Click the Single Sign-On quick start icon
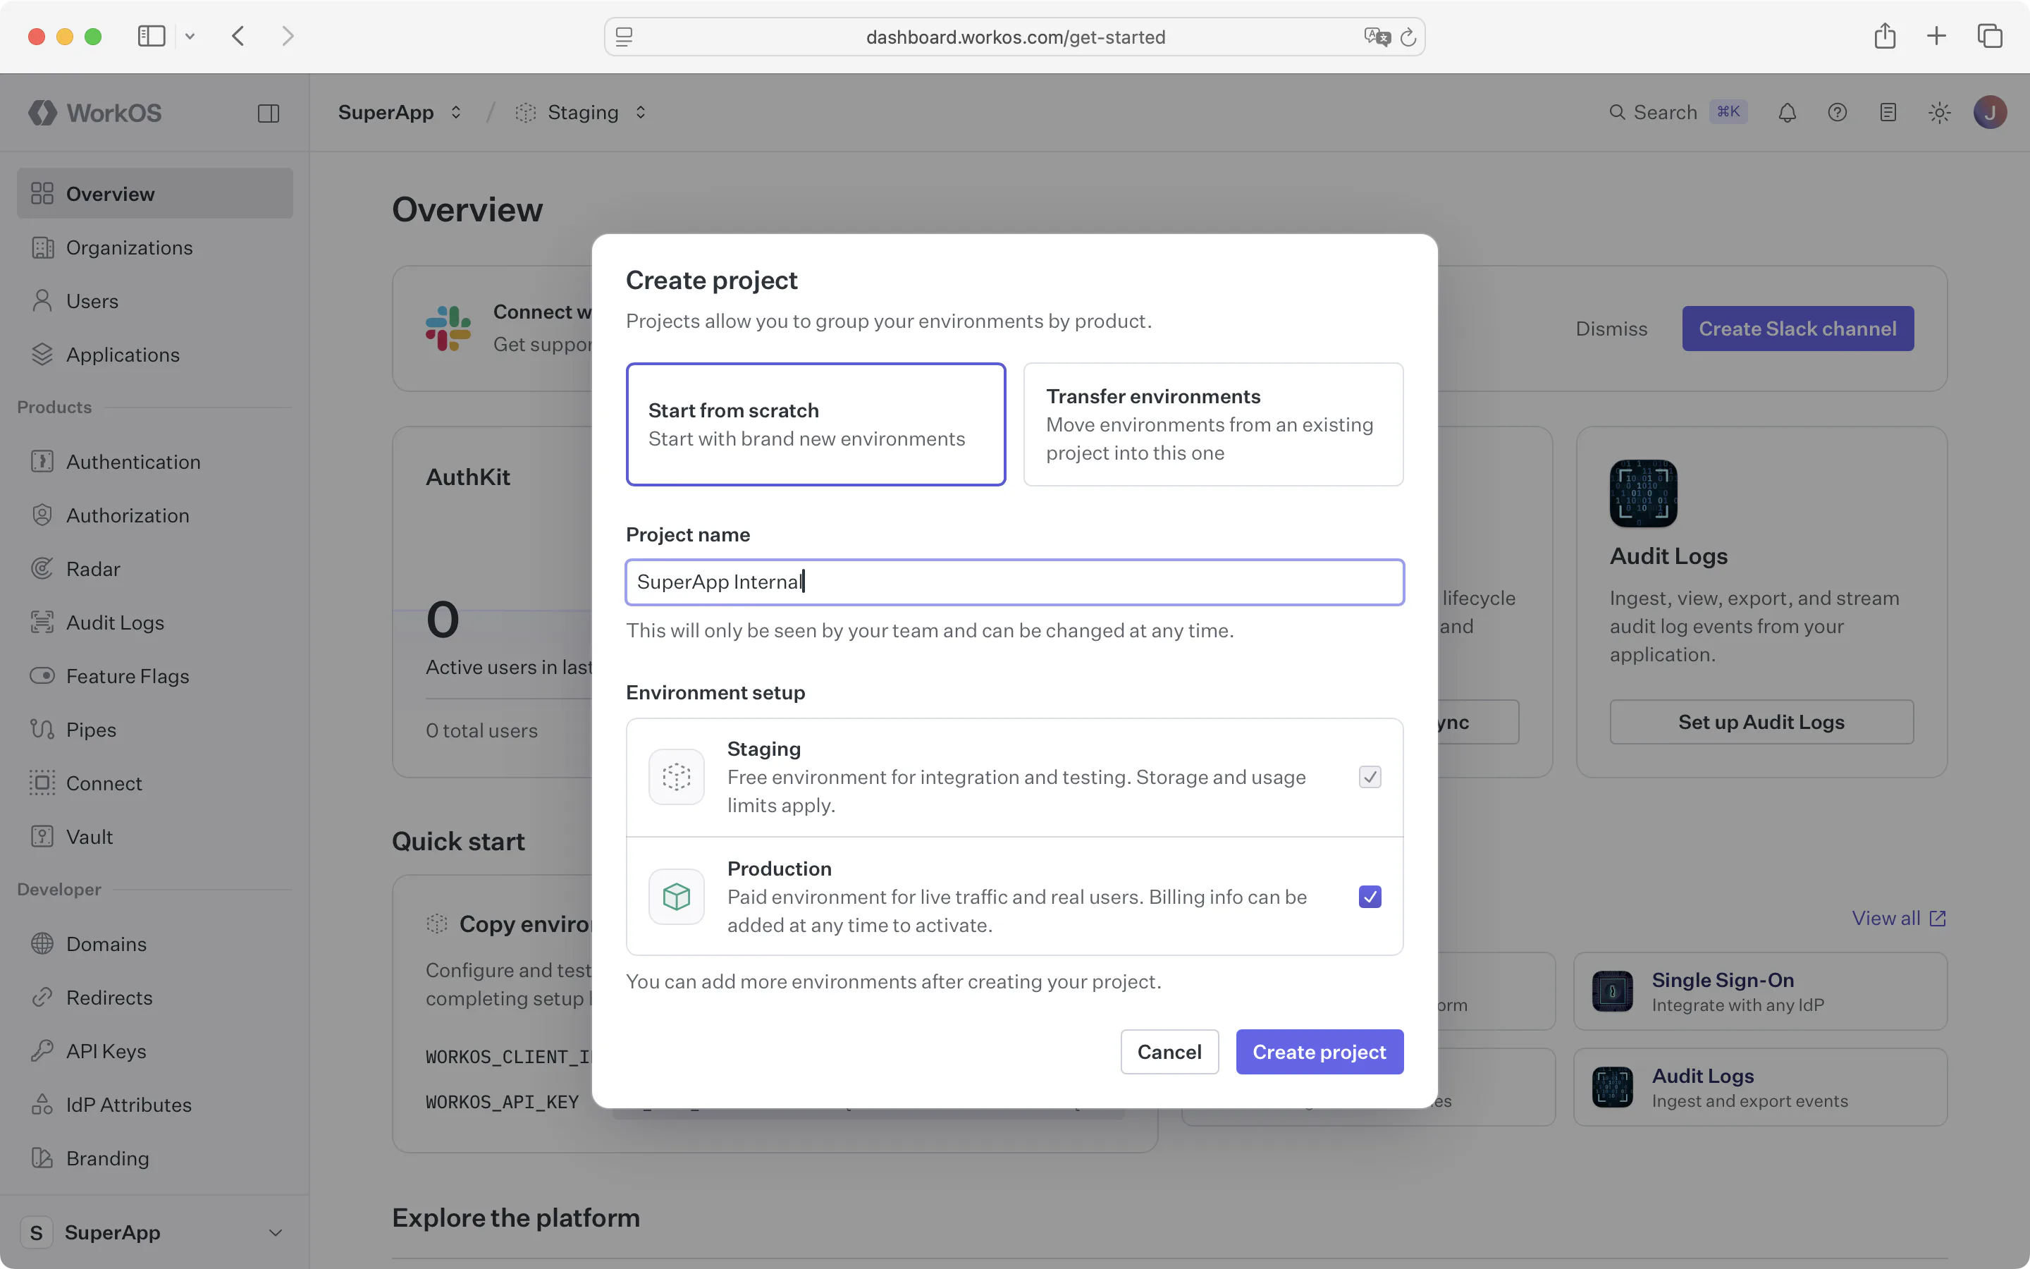This screenshot has height=1269, width=2030. pos(1612,991)
